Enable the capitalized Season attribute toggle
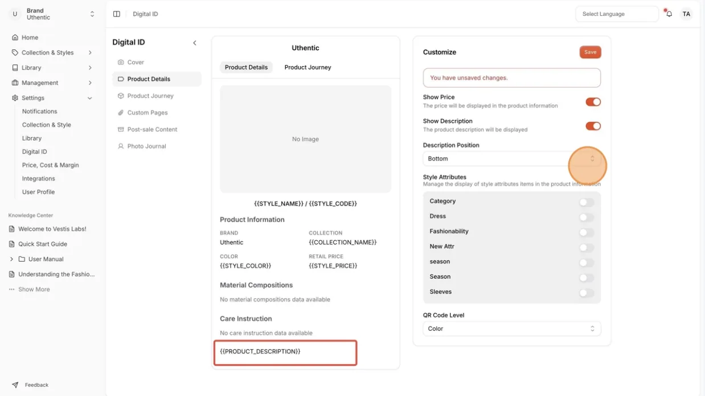 586,278
